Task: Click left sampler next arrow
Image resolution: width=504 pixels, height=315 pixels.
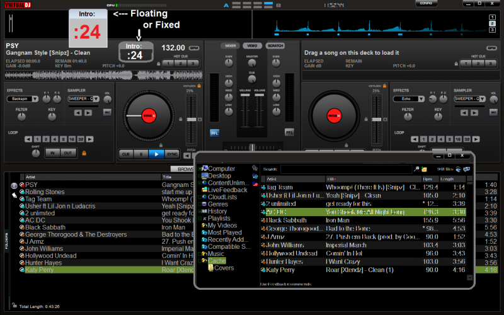Action: coord(88,113)
